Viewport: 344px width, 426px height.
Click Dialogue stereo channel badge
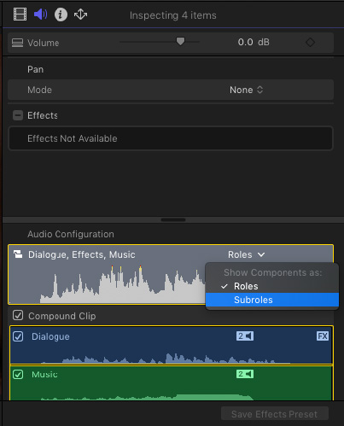tap(245, 336)
